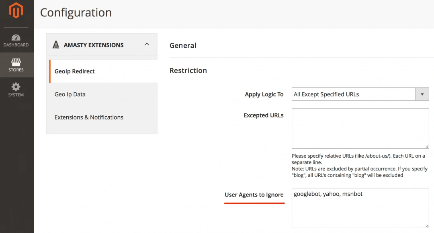Viewport: 434px width, 233px height.
Task: Click the Apply Logic To label
Action: coord(264,94)
